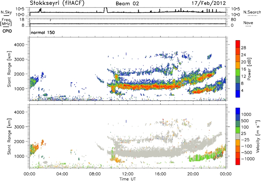
Task: Click the gray segment of velocity colorbar
Action: [238, 136]
